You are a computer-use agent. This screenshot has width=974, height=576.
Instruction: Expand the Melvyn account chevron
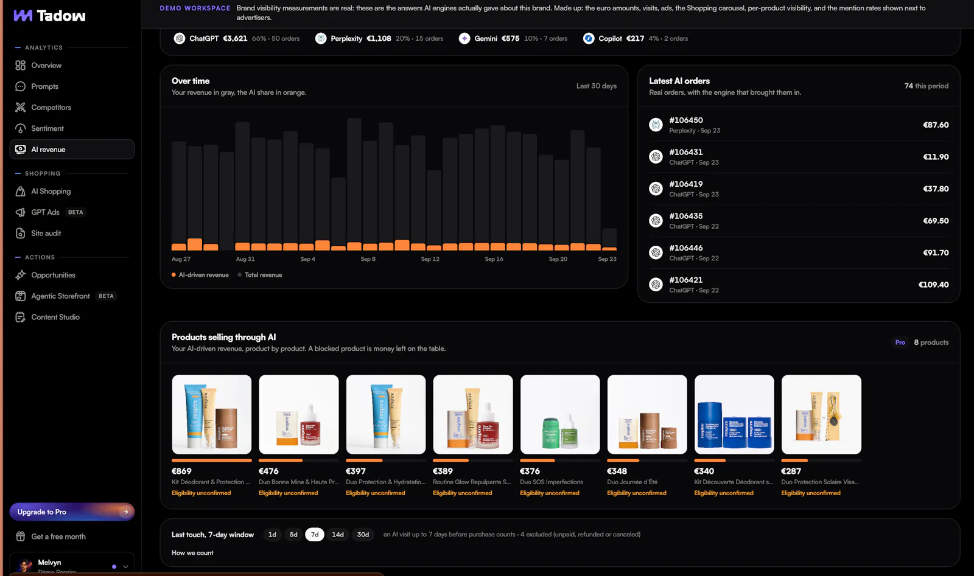125,566
